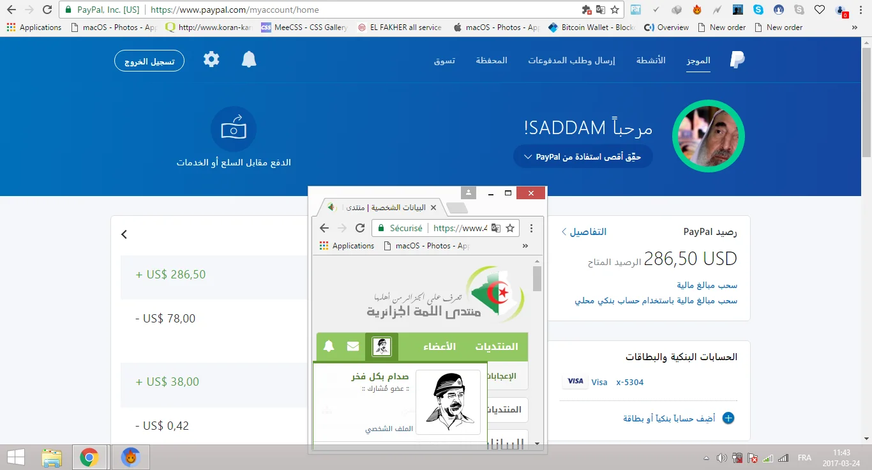
Task: Open the 'سحب مبالغ مالية' withdraw link
Action: pos(707,285)
